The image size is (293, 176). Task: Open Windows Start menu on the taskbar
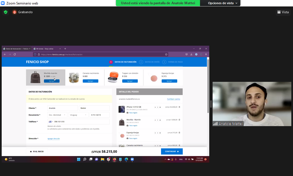tap(78, 159)
